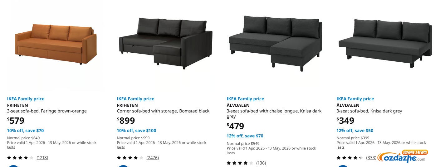Screen dimensions: 435x167
Task: Click the orange FRIHETEN 3-seat sofa-bed image
Action: [56, 44]
